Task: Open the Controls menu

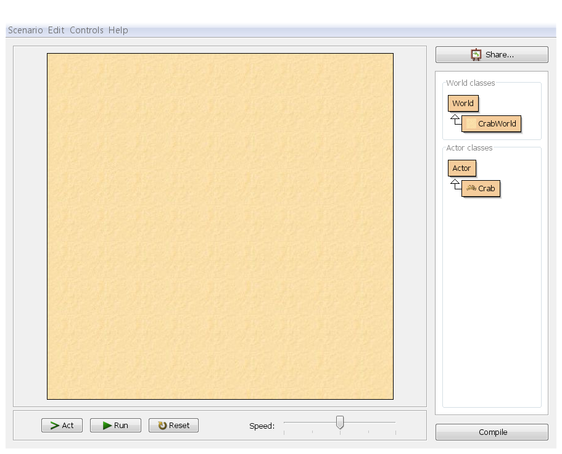Action: (x=86, y=30)
